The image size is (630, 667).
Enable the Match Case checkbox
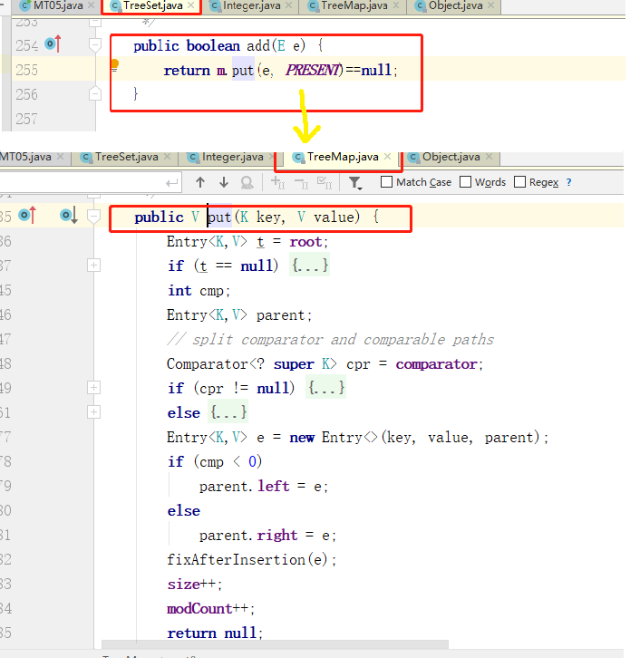pos(386,182)
